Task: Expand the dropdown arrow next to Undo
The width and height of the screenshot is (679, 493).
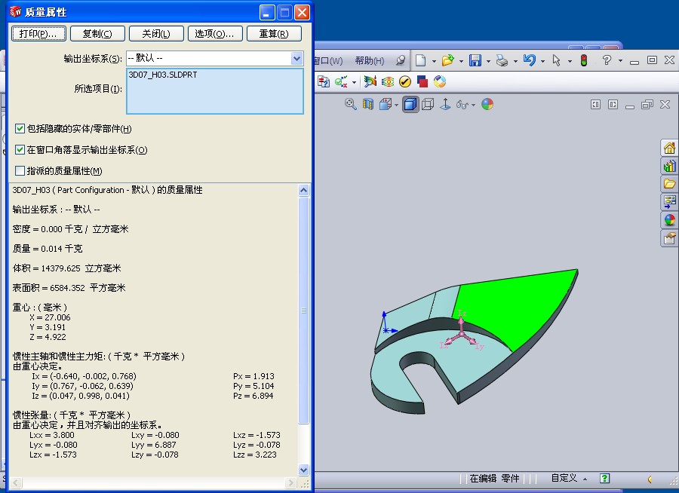Action: point(542,61)
